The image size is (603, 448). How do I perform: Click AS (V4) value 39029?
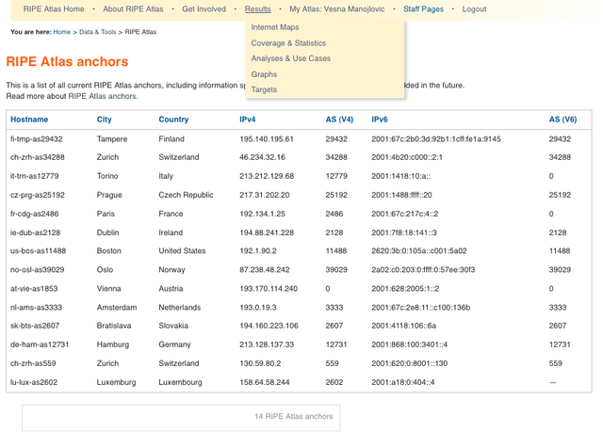336,270
